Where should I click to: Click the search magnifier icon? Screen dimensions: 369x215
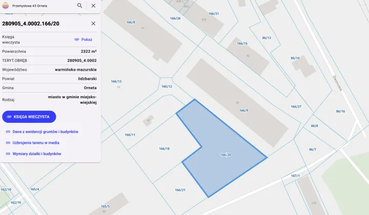pos(80,6)
